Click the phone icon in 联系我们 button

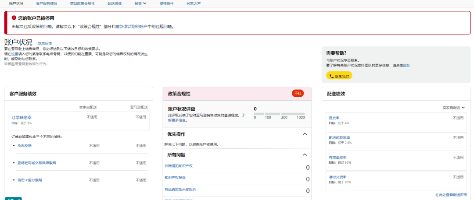click(331, 76)
